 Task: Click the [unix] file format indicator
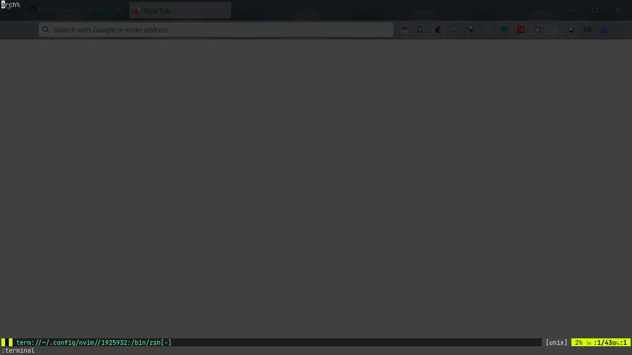[556, 342]
